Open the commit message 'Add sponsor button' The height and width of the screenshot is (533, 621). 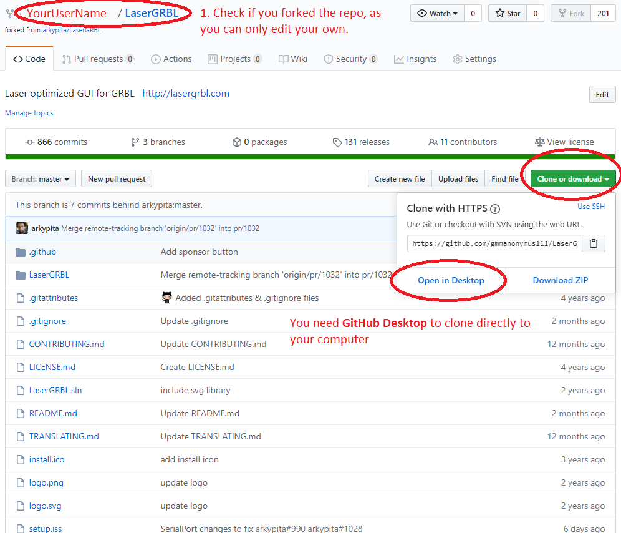(x=200, y=252)
